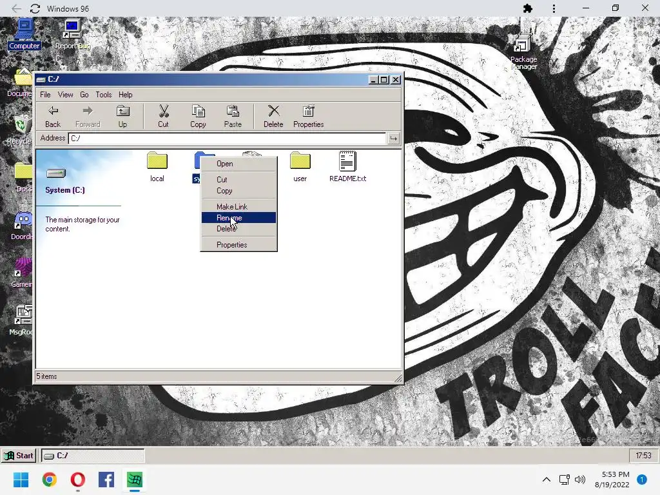Click the MsgRoom desktop shortcut icon
660x495 pixels.
(x=21, y=320)
